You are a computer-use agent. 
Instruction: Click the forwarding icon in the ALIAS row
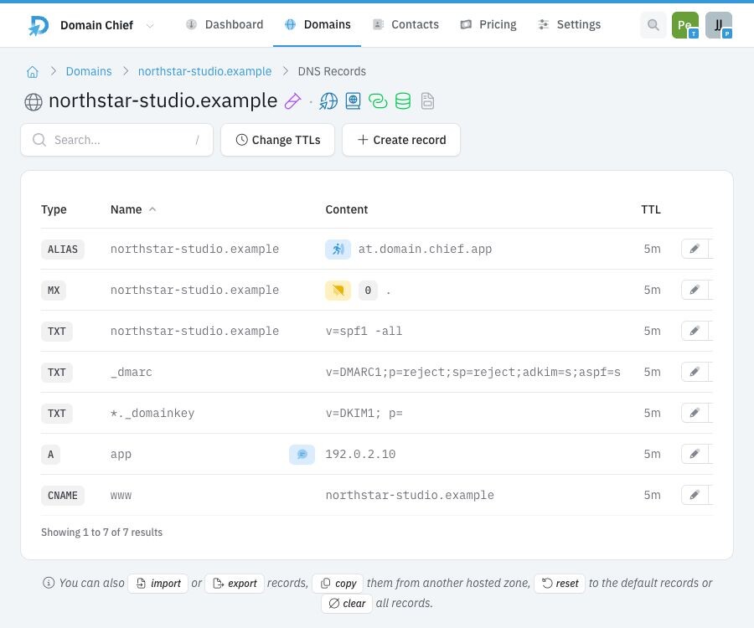point(338,250)
